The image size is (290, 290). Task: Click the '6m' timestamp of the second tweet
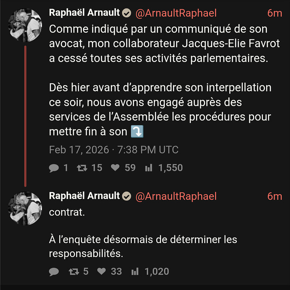275,197
